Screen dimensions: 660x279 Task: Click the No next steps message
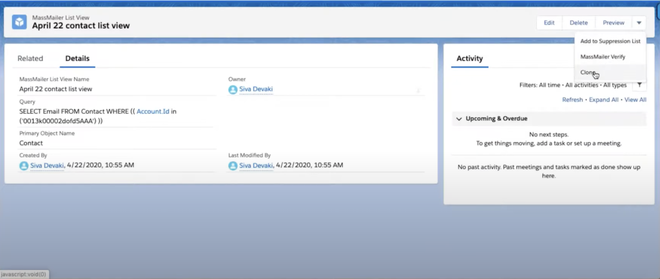pos(548,134)
